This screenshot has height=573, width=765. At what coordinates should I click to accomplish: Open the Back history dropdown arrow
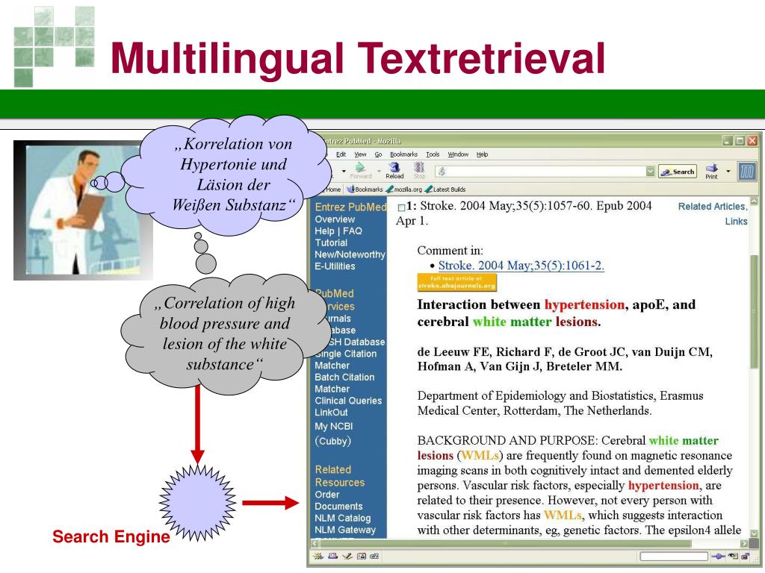[344, 171]
